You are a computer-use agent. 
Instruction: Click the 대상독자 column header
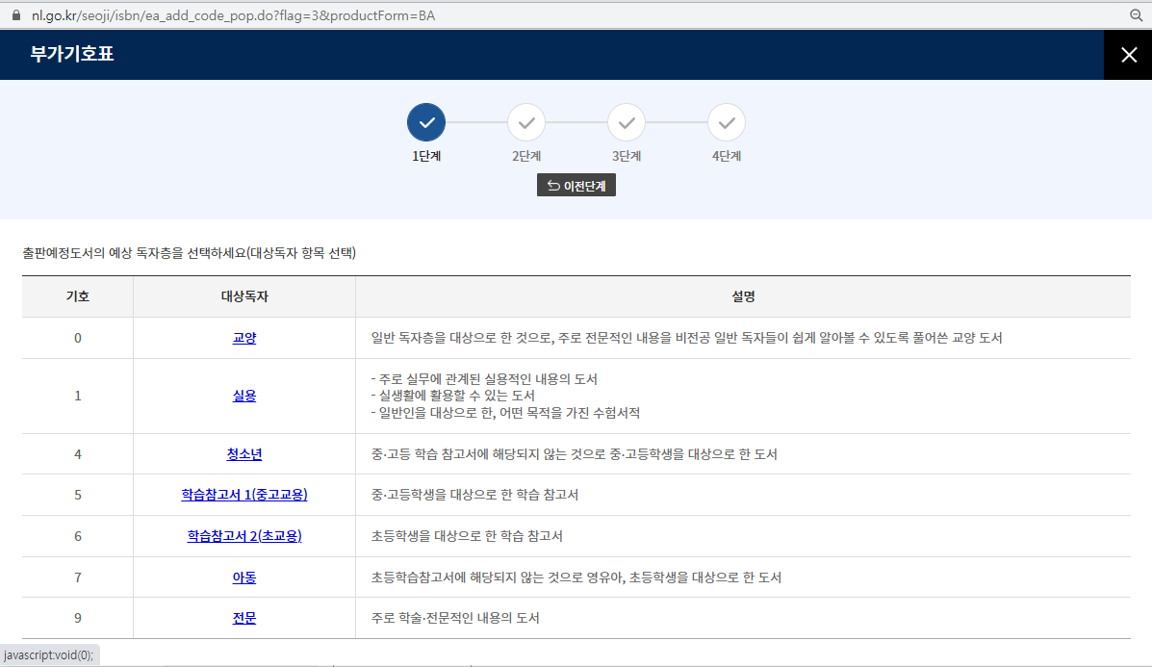[x=243, y=296]
